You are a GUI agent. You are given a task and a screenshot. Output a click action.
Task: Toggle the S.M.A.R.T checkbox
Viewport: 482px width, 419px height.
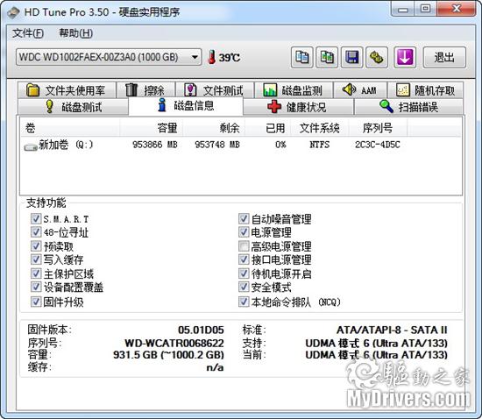36,218
